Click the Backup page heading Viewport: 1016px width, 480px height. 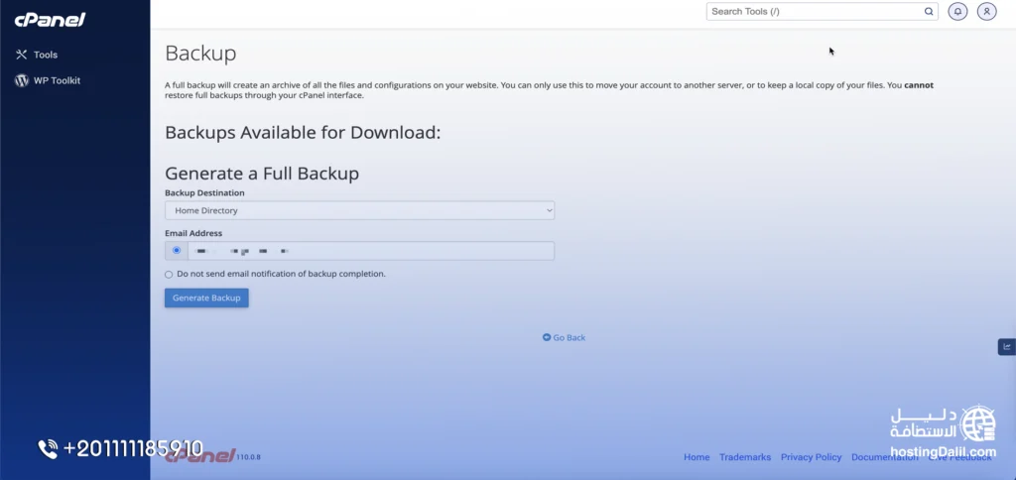200,54
